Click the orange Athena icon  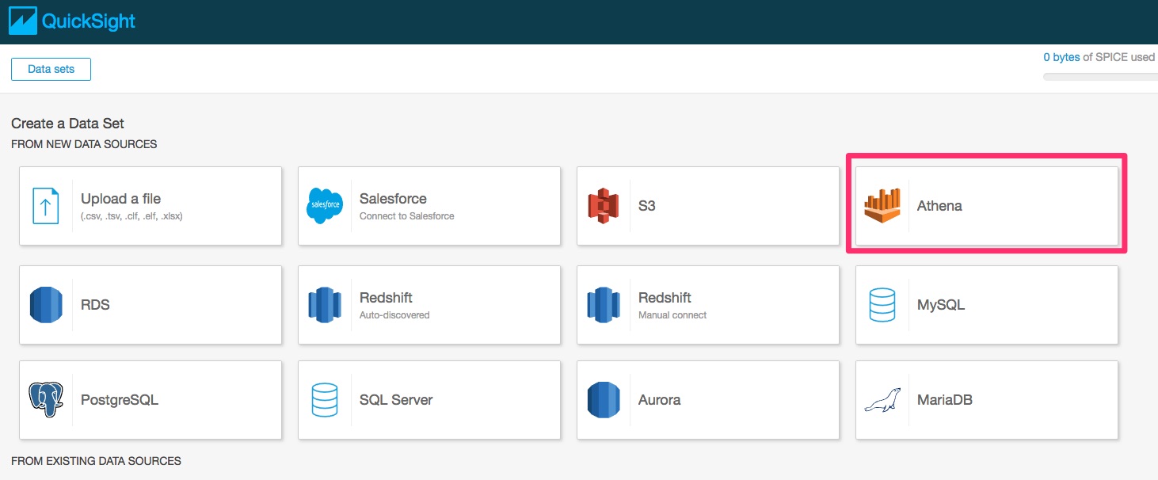(x=882, y=206)
